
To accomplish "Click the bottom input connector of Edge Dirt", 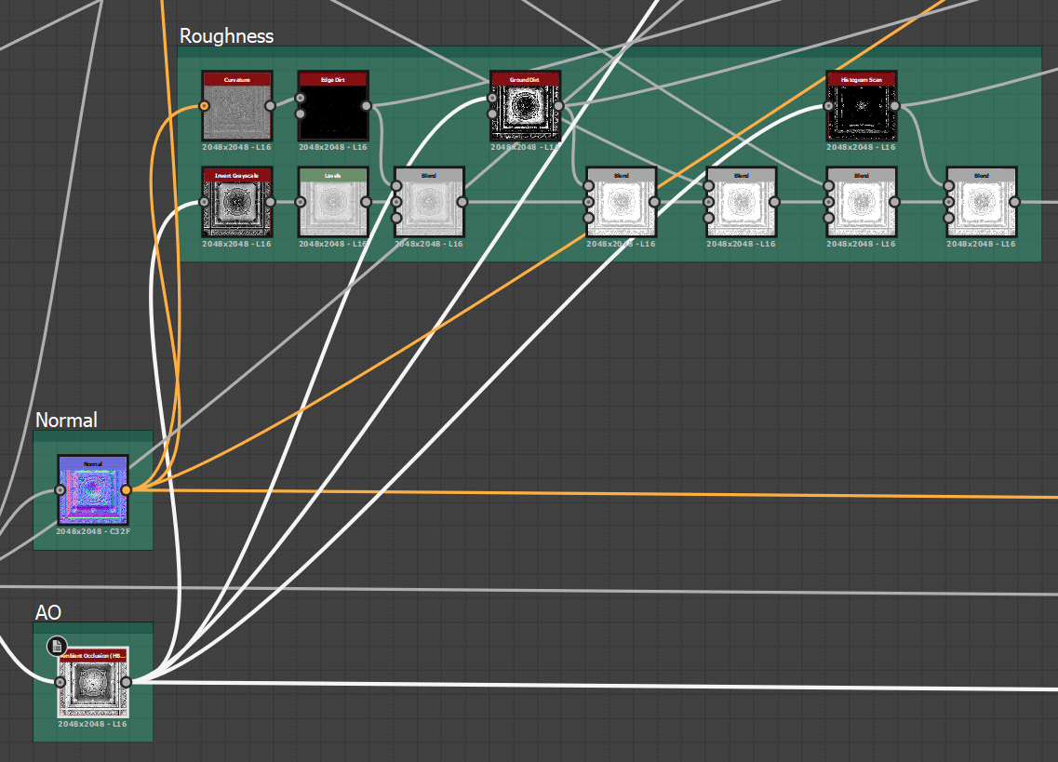I will coord(301,114).
